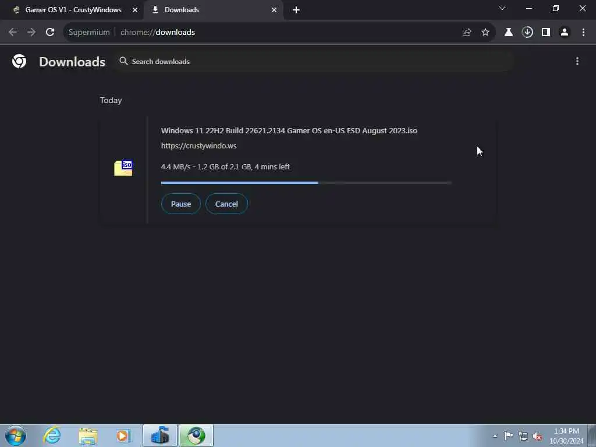Open the experiments flask icon

pyautogui.click(x=509, y=33)
